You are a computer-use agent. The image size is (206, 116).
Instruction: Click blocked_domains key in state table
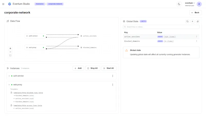[132, 41]
